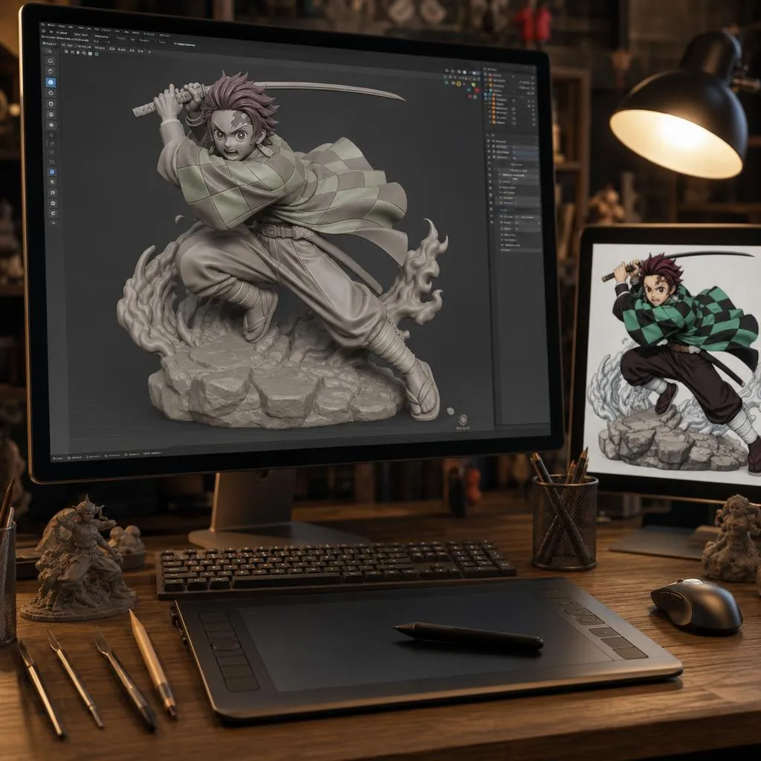This screenshot has width=761, height=761.
Task: Select the blue highlighted active sculpt tool
Action: tap(51, 82)
